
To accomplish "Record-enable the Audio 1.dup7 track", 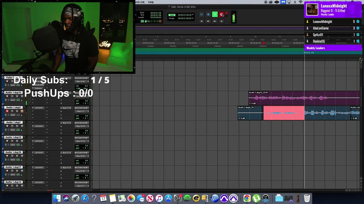I will tap(7, 126).
